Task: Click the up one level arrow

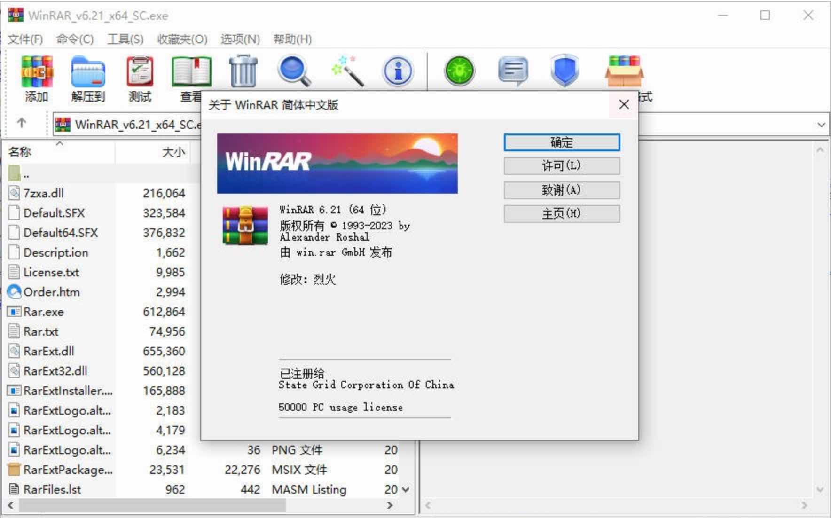Action: pos(22,123)
